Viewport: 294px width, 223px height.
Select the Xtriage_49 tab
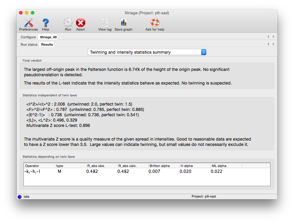click(48, 37)
